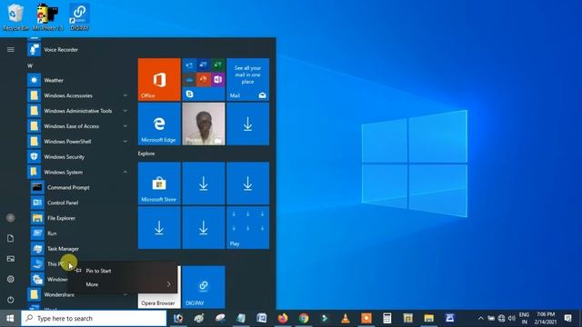Open the DIGIPAY tile in Start
The width and height of the screenshot is (582, 327).
(204, 287)
